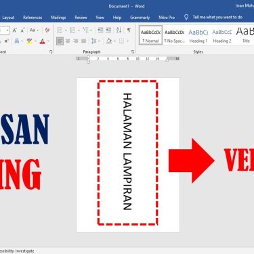Click the Document1 - Word title text
Viewport: 254px width, 254px height.
(x=127, y=6)
